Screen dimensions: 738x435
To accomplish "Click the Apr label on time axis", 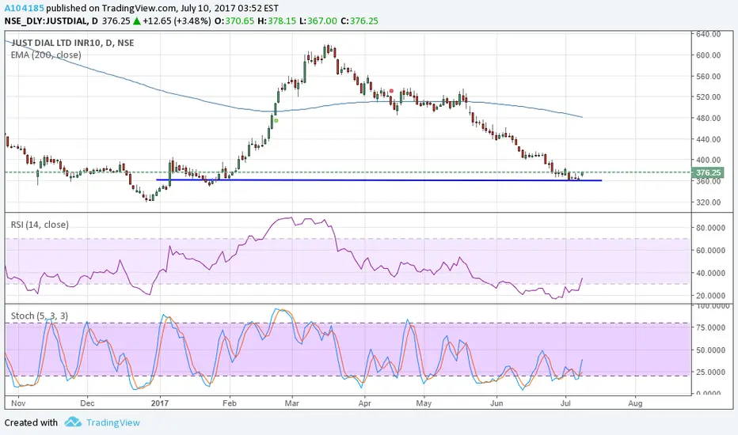I will pos(365,403).
